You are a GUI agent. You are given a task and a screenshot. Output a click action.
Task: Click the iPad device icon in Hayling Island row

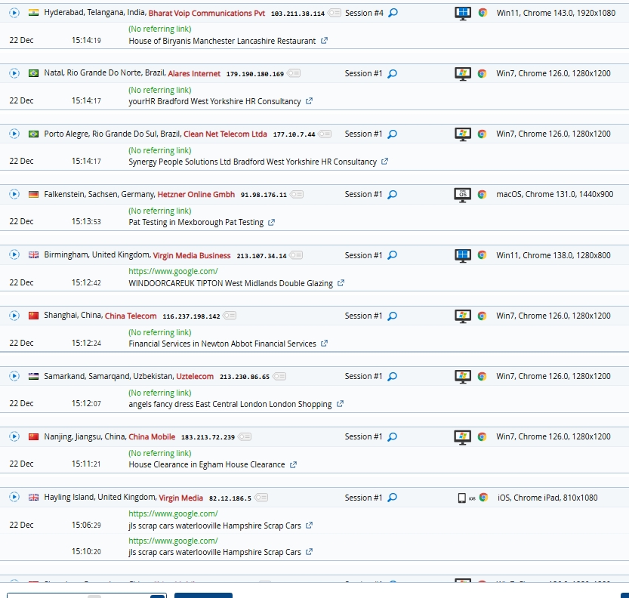(462, 498)
